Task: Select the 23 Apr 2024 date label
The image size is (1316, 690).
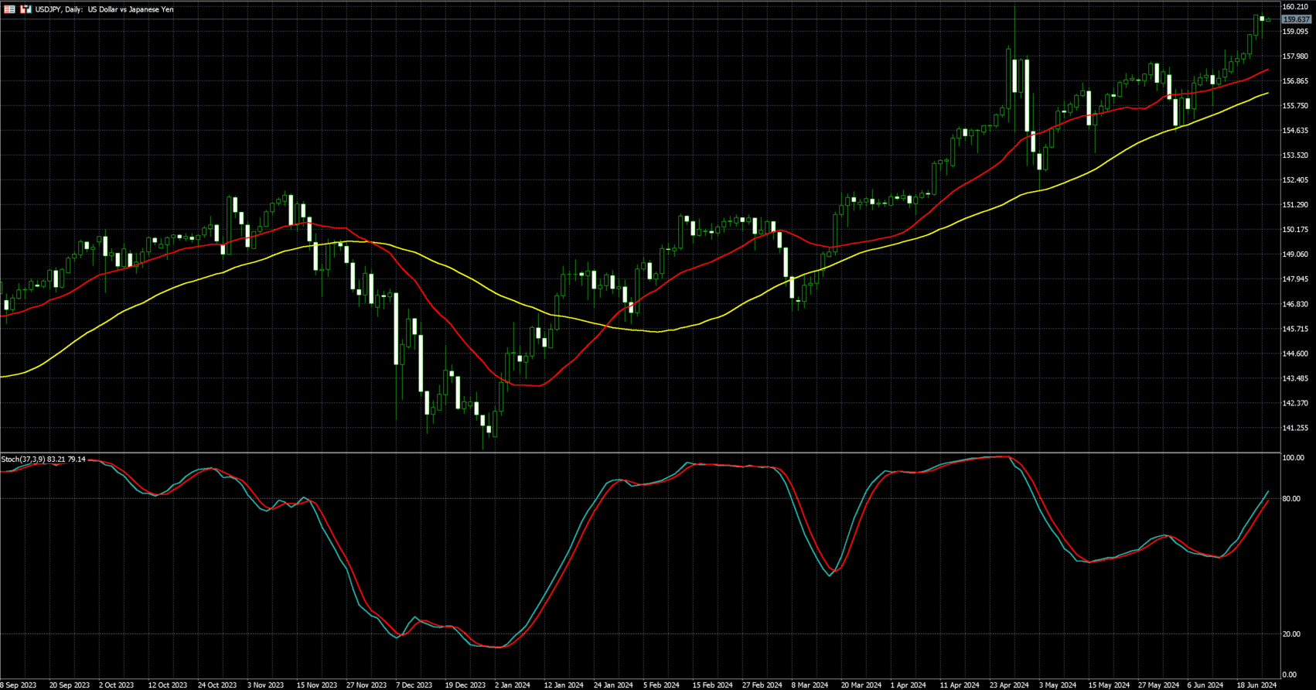Action: pos(1010,685)
